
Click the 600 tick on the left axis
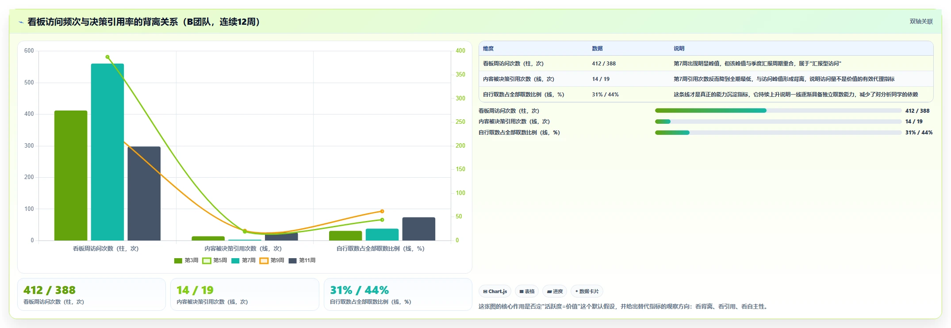pos(29,51)
